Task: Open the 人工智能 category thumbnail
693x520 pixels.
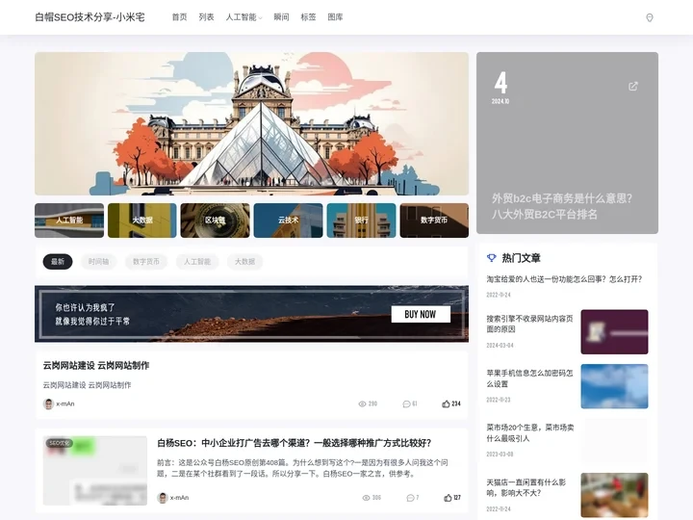Action: point(69,221)
